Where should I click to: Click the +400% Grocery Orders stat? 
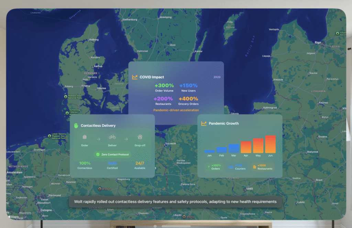tap(188, 101)
